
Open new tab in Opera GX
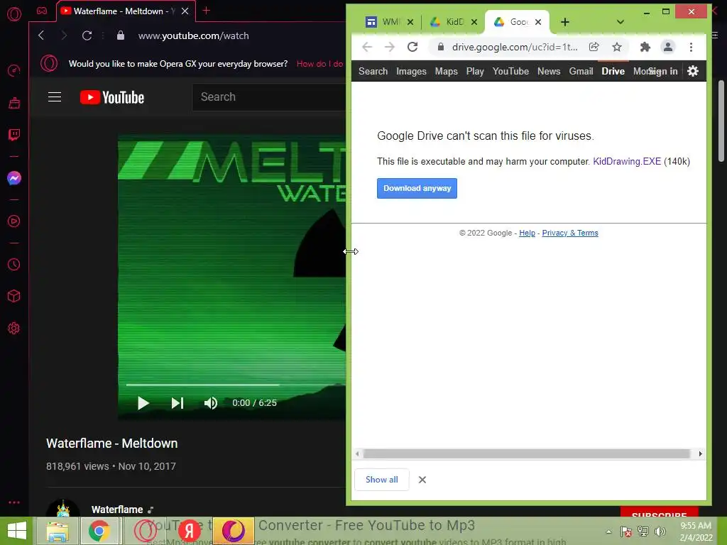pos(207,10)
